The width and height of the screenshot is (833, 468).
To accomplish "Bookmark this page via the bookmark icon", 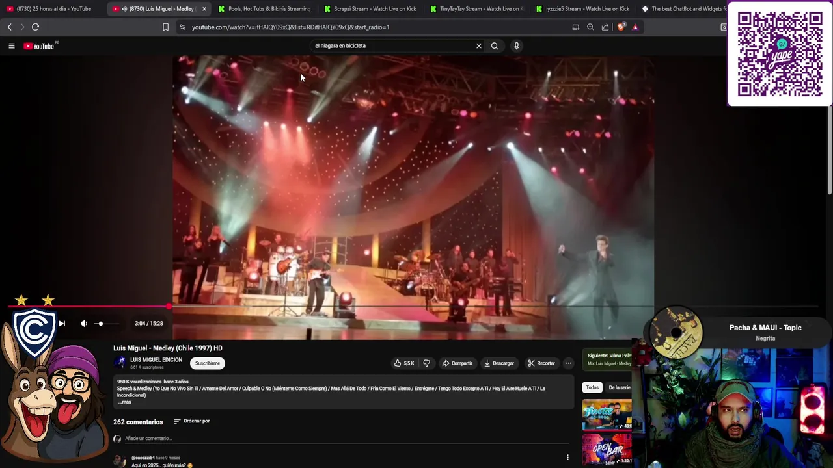I will [x=165, y=27].
